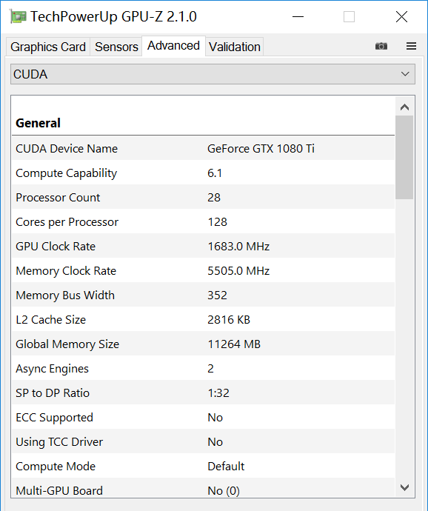Switch to the Graphics Card tab
This screenshot has height=511, width=428.
click(x=48, y=47)
